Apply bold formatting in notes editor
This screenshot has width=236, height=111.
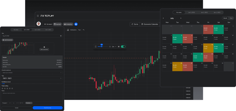click(10, 103)
